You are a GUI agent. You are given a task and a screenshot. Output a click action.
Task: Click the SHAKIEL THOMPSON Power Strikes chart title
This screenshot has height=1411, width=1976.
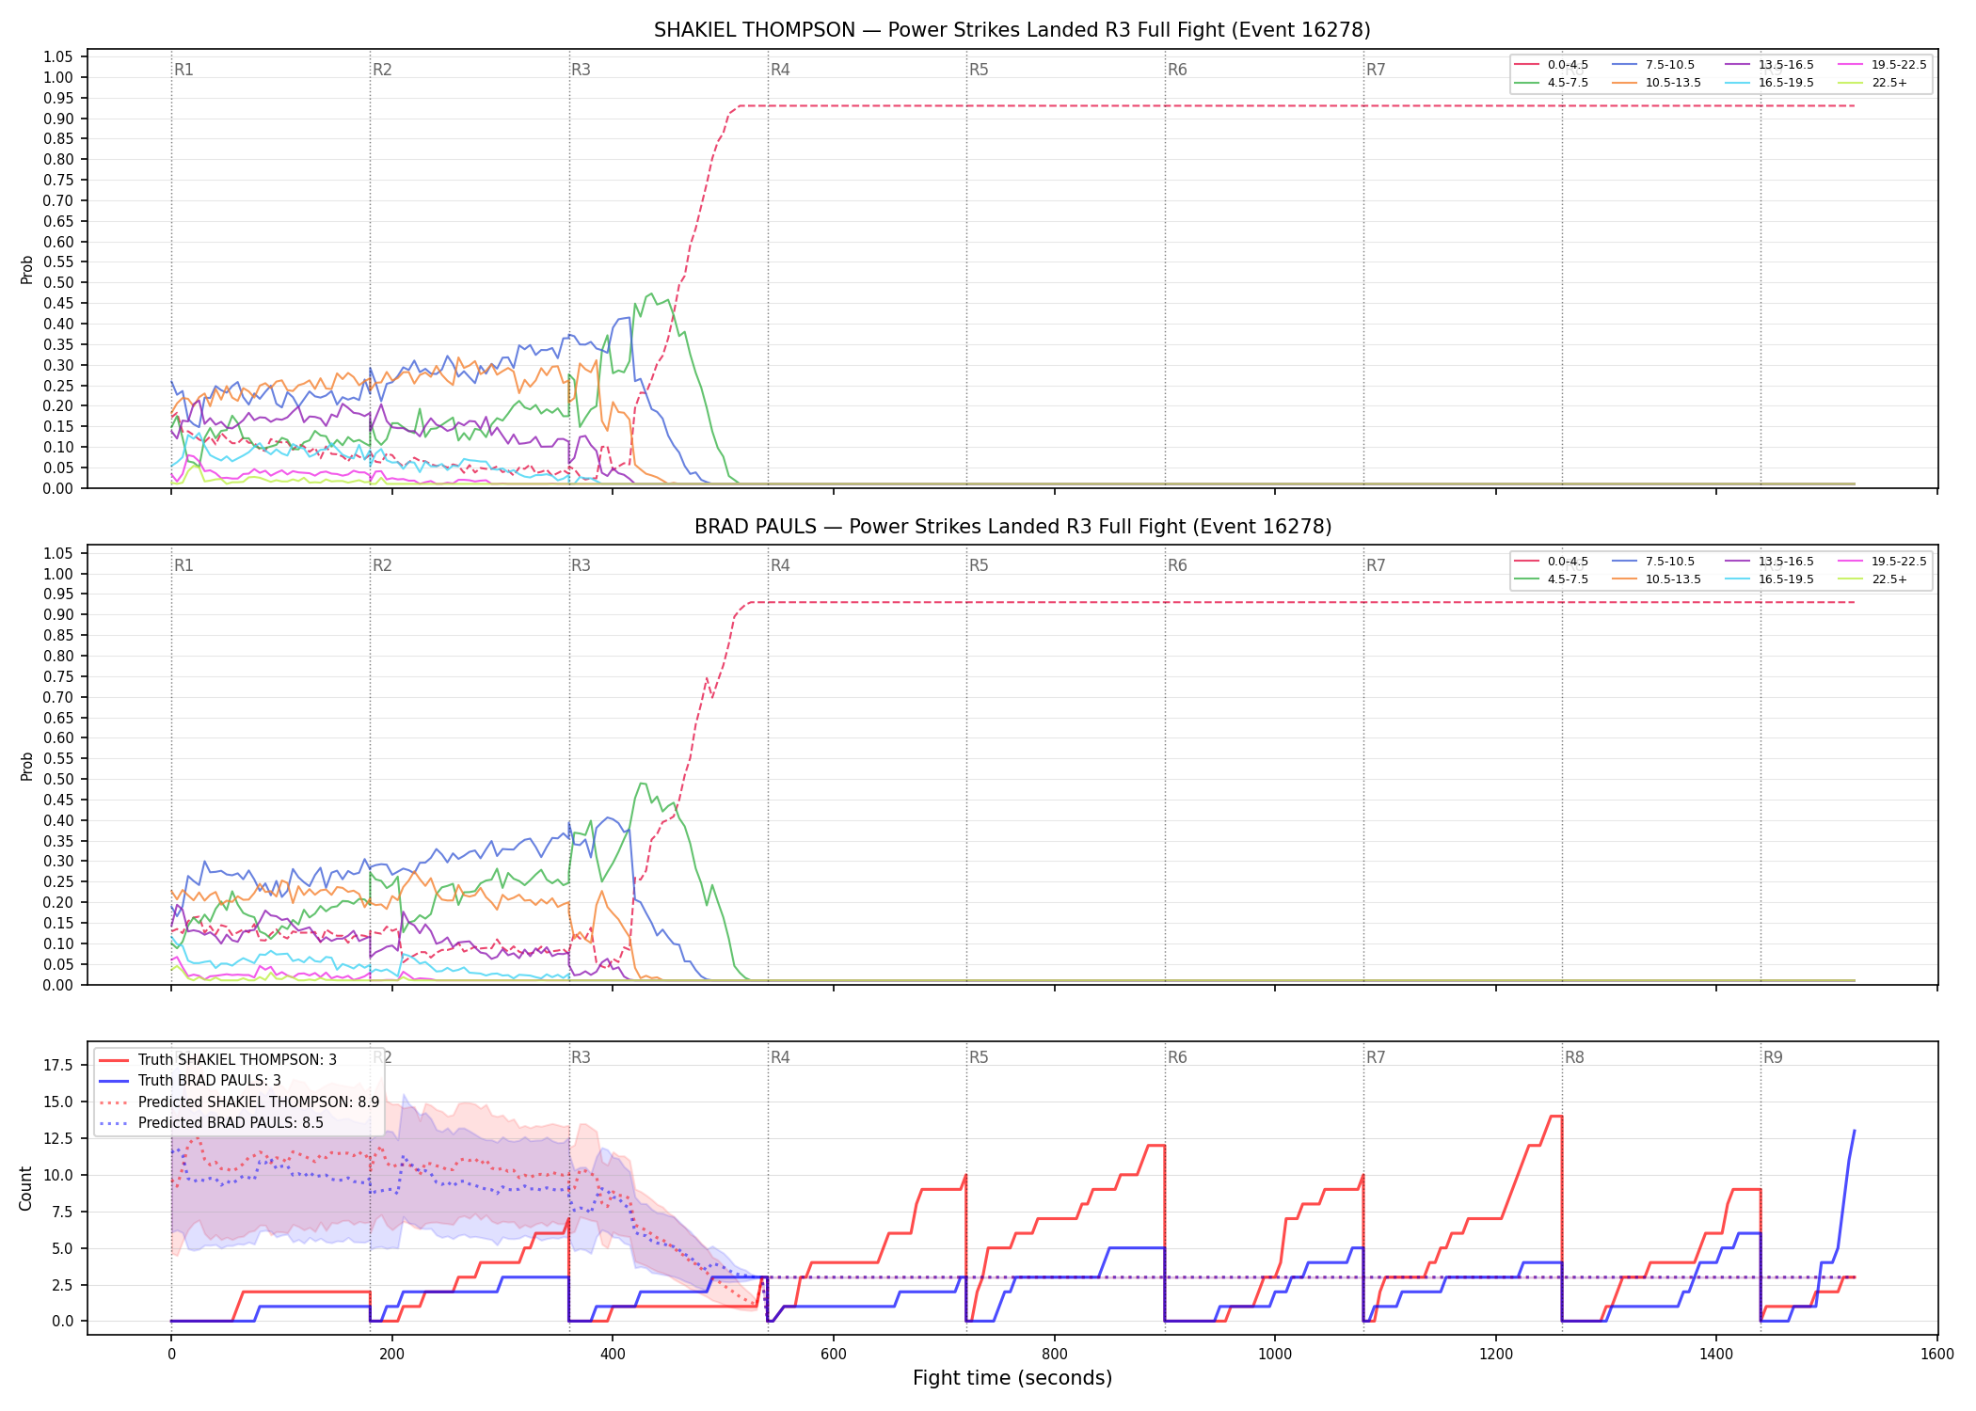[1012, 30]
